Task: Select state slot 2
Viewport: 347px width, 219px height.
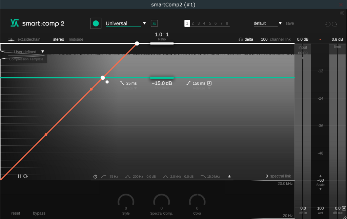Action: click(193, 23)
